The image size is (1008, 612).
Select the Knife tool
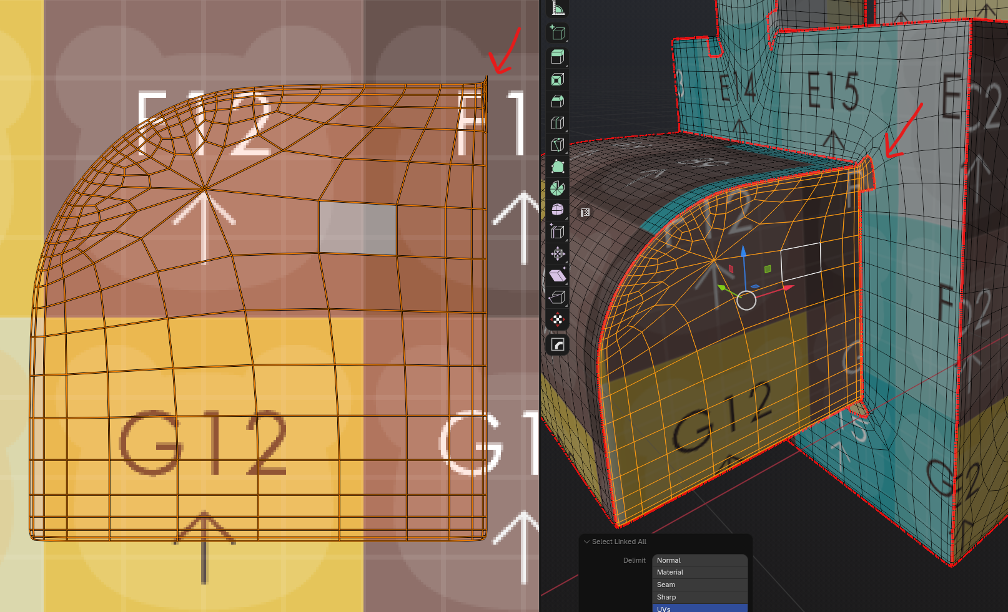(558, 145)
